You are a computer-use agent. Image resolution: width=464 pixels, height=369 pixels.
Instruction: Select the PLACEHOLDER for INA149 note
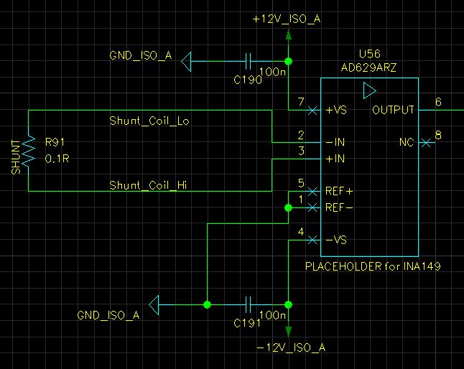coord(373,266)
